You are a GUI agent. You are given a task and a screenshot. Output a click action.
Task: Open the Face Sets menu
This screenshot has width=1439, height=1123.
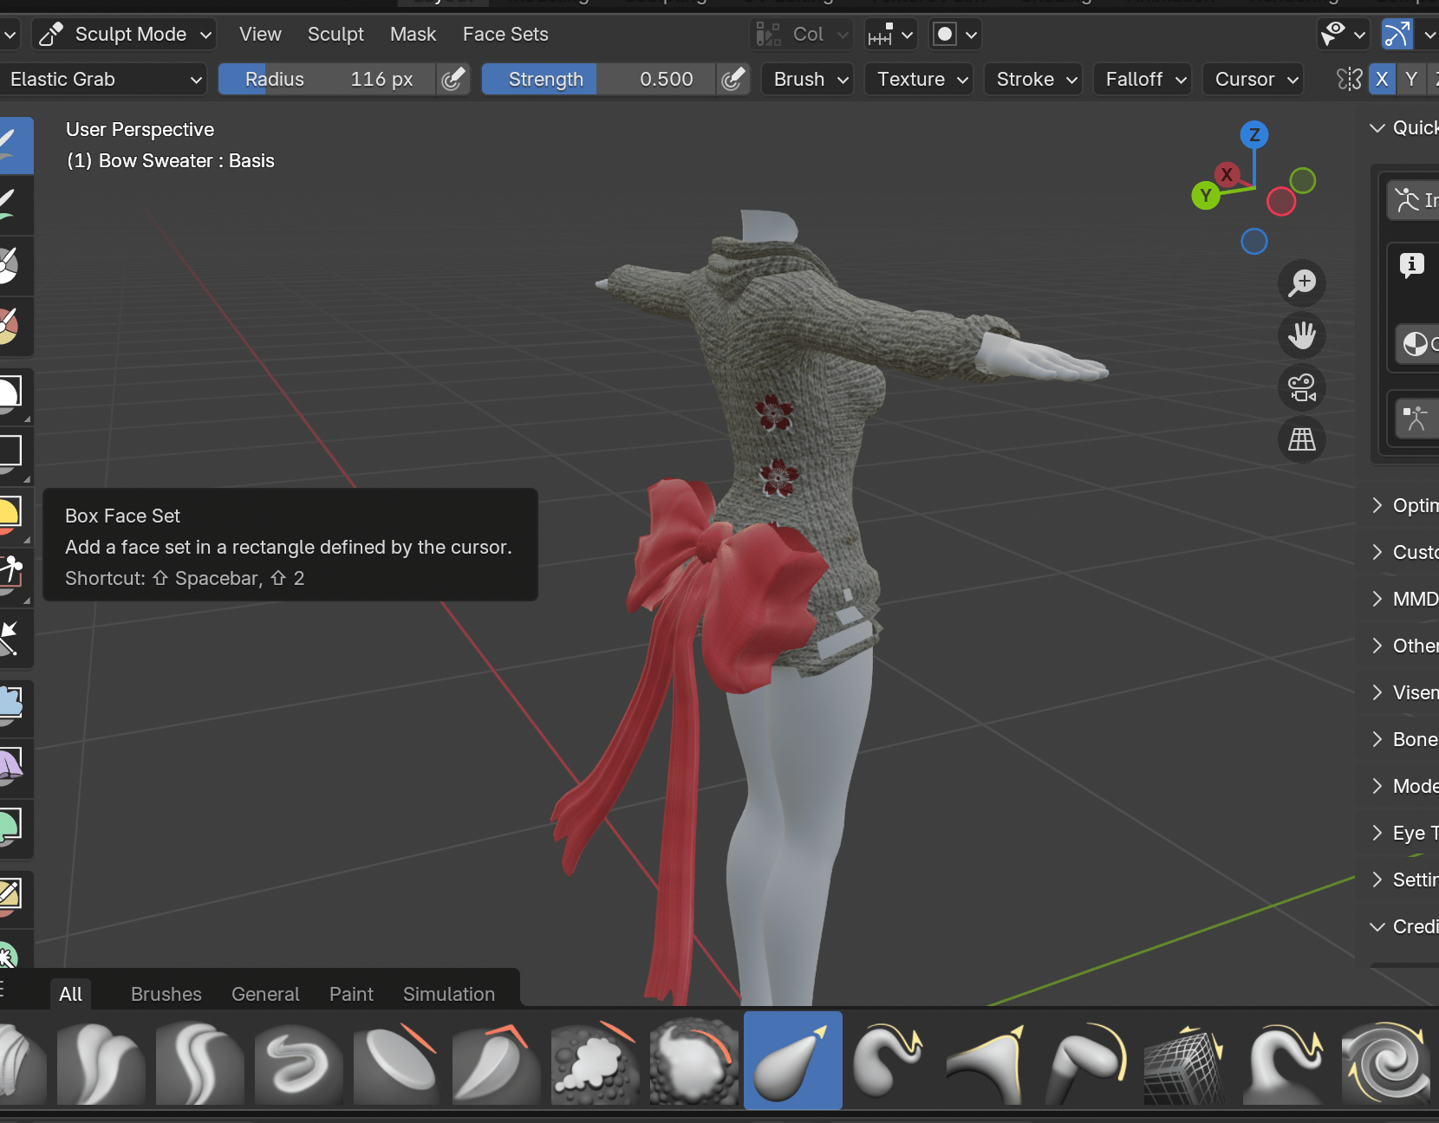[505, 35]
